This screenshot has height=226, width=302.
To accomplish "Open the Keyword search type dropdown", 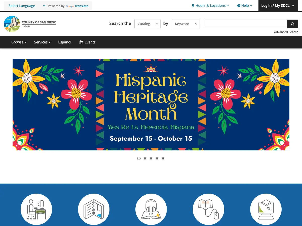I will [186, 24].
